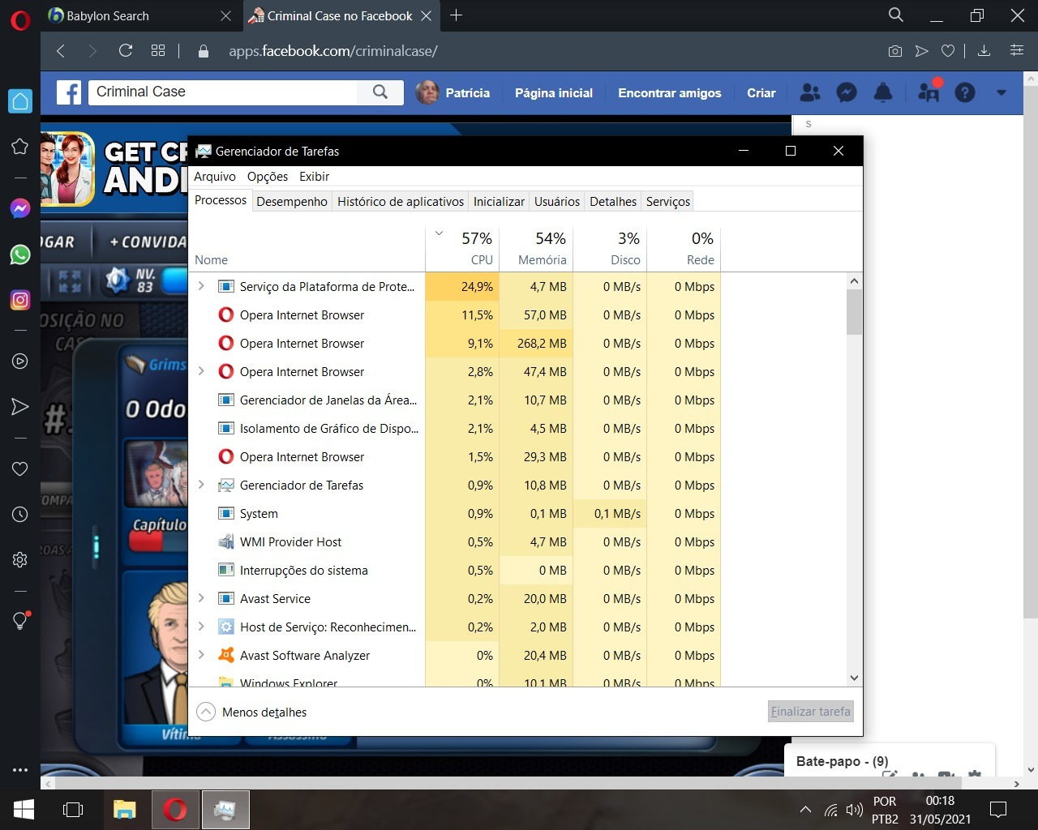Sort processes by CPU column
Image resolution: width=1038 pixels, height=830 pixels.
coord(462,248)
